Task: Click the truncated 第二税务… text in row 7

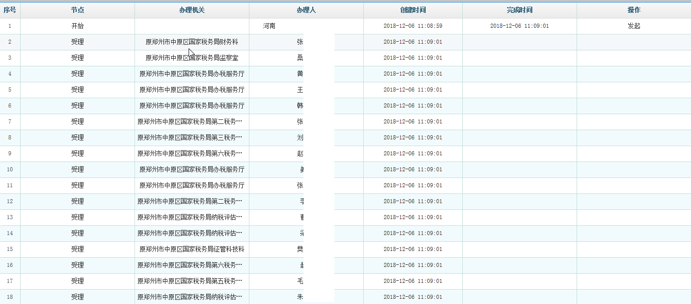Action: pos(191,121)
